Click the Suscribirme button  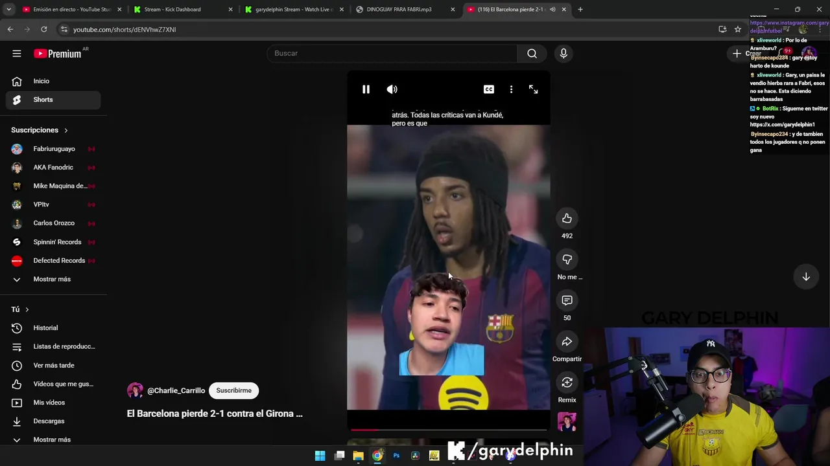click(x=233, y=390)
